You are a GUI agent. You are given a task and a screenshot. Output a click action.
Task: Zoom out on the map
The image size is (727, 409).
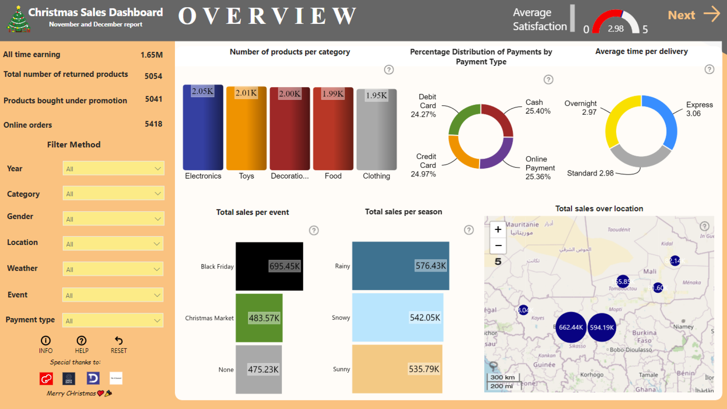pyautogui.click(x=498, y=245)
